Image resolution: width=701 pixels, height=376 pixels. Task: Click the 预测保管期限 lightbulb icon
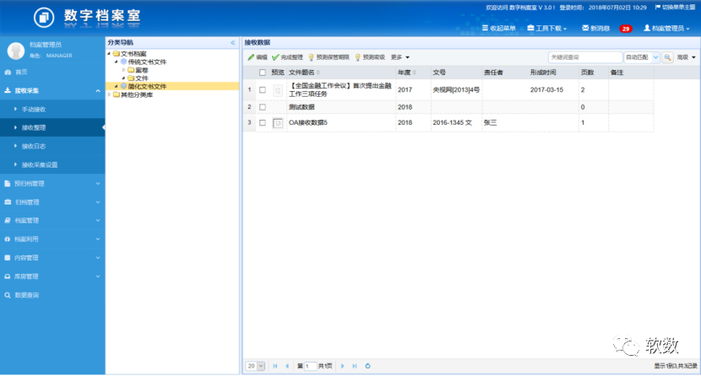click(312, 57)
